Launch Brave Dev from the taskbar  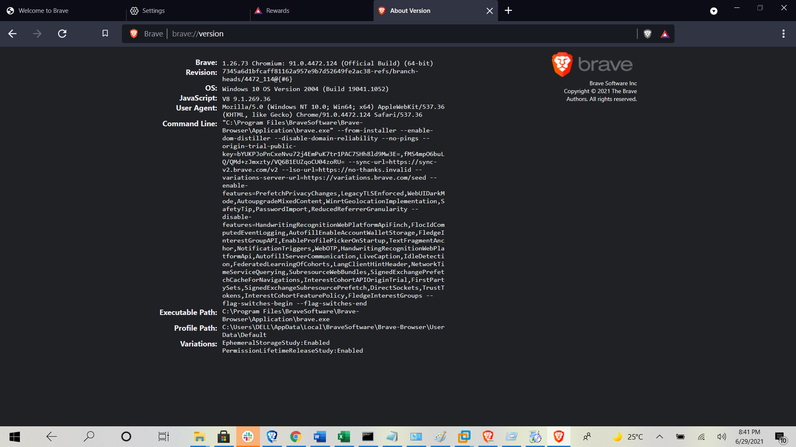272,437
